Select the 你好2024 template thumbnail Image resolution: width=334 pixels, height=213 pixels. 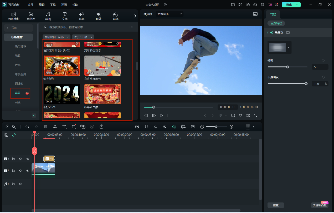click(61, 94)
